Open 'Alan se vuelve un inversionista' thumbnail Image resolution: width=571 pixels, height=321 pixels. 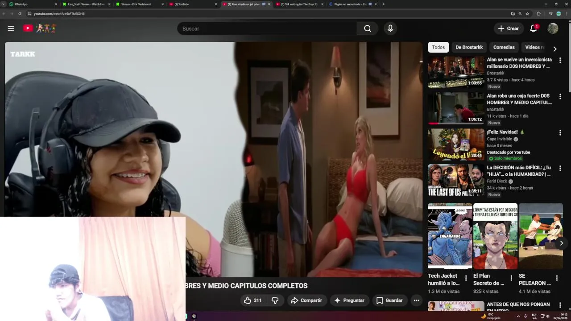(x=456, y=72)
